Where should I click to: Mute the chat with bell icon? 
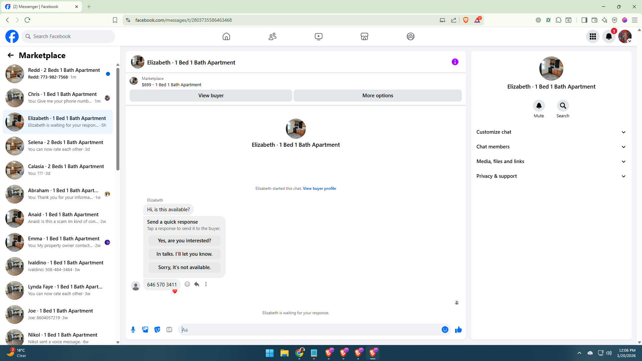(539, 106)
